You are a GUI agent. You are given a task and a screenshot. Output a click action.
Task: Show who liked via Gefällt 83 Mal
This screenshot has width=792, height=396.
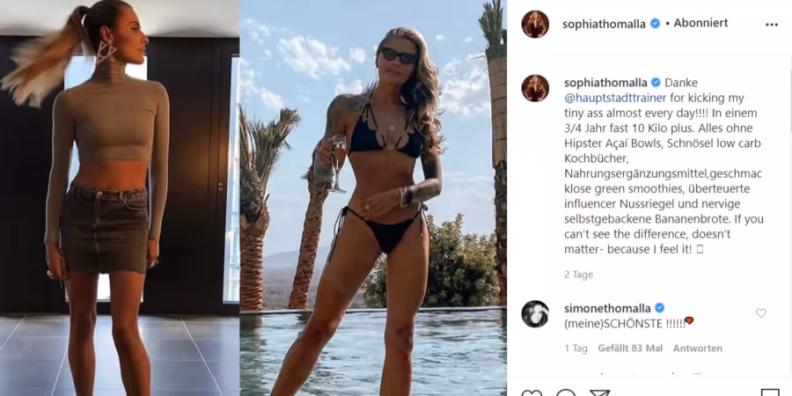(630, 348)
